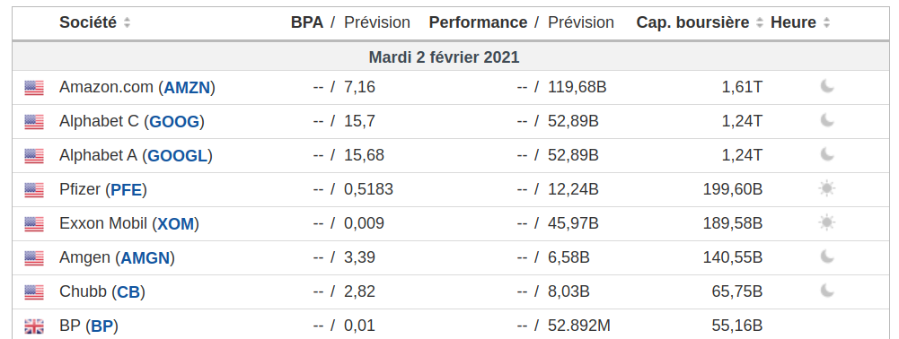
Task: Click the UK flag icon beside BP
Action: coord(34,327)
